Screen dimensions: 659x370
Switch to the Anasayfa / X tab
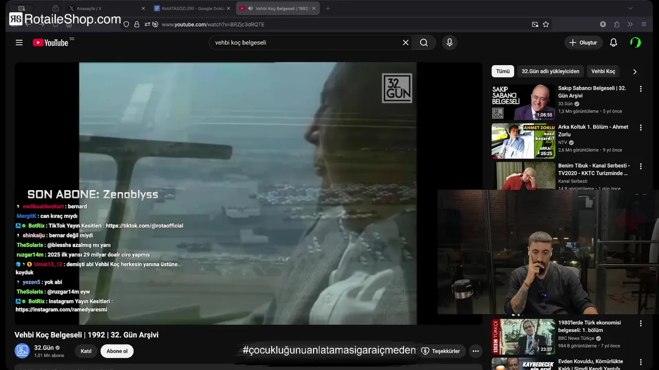(x=107, y=8)
